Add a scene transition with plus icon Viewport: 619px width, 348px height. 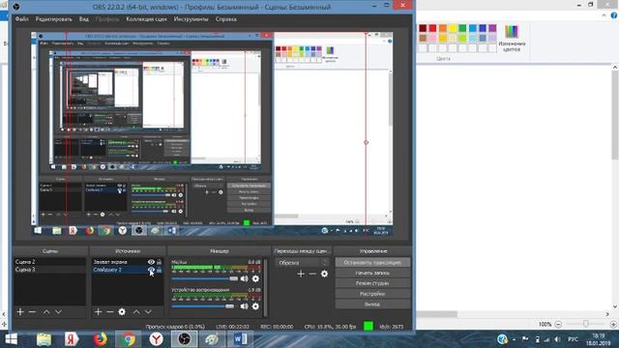pos(301,274)
